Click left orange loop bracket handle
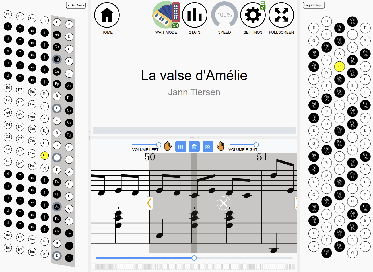 pos(149,203)
